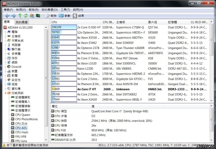Select the 記憶體潛伏 benchmark icon
The width and height of the screenshot is (216, 149).
13,110
